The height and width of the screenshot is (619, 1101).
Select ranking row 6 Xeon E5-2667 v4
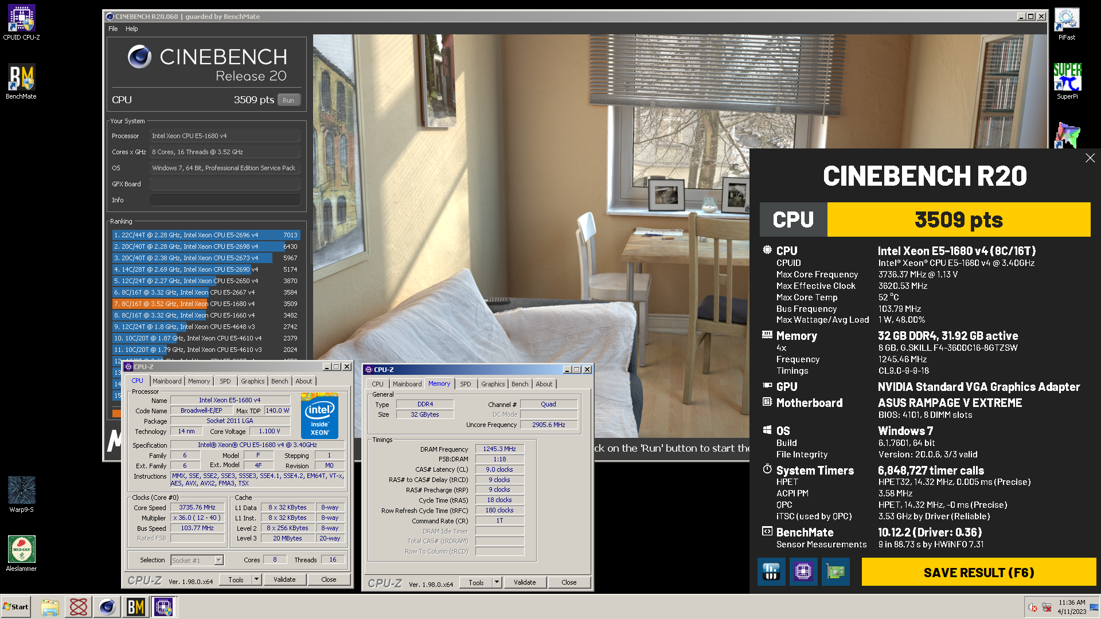tap(206, 292)
